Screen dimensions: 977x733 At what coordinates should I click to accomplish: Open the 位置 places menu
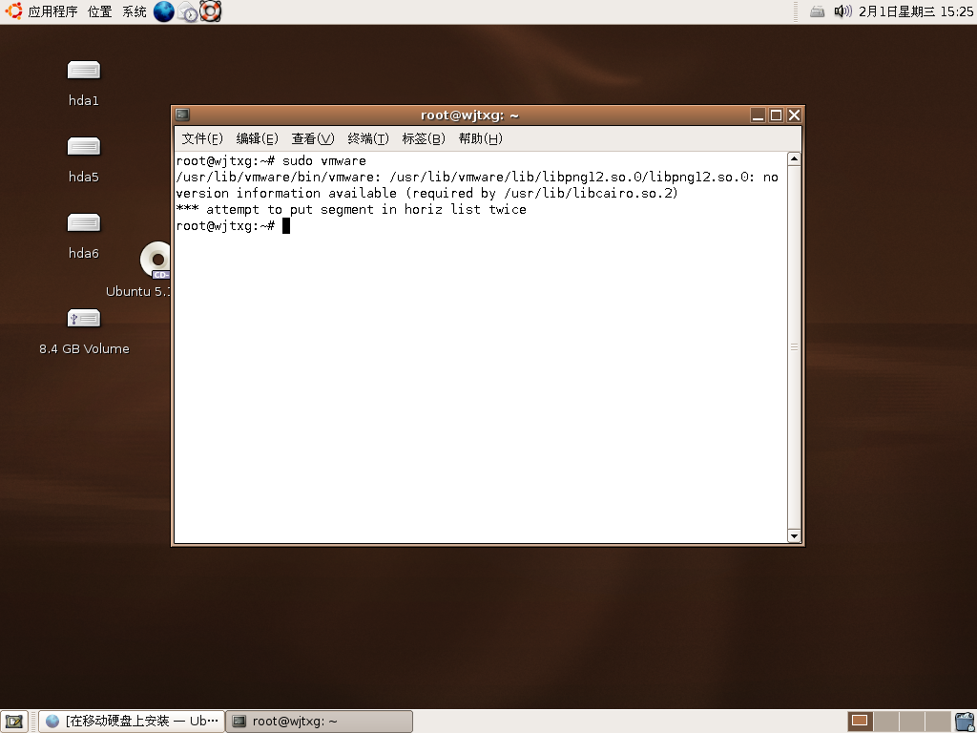click(99, 11)
